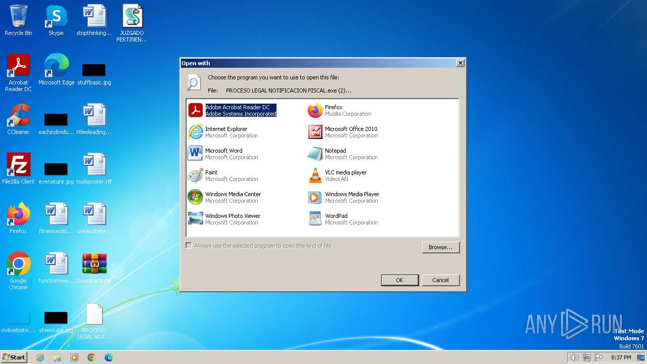The image size is (647, 364).
Task: Select the Firefox desktop shortcut
Action: tap(18, 218)
